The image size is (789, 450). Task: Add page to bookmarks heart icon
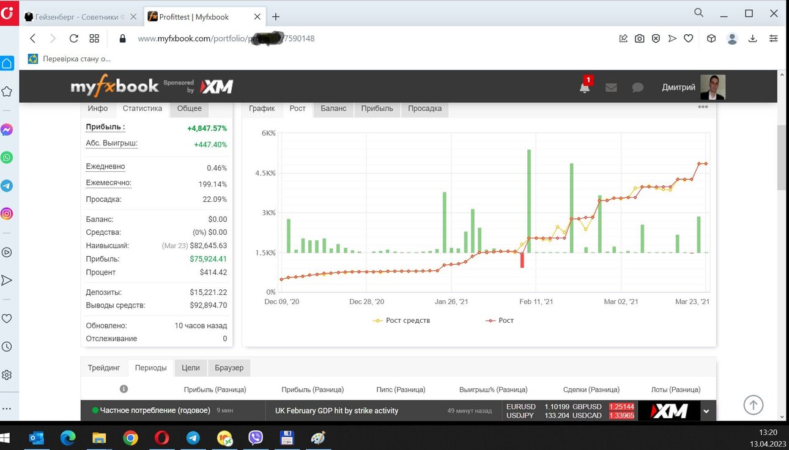tap(688, 39)
